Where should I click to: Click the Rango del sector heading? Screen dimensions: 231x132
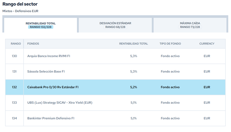(x=20, y=4)
